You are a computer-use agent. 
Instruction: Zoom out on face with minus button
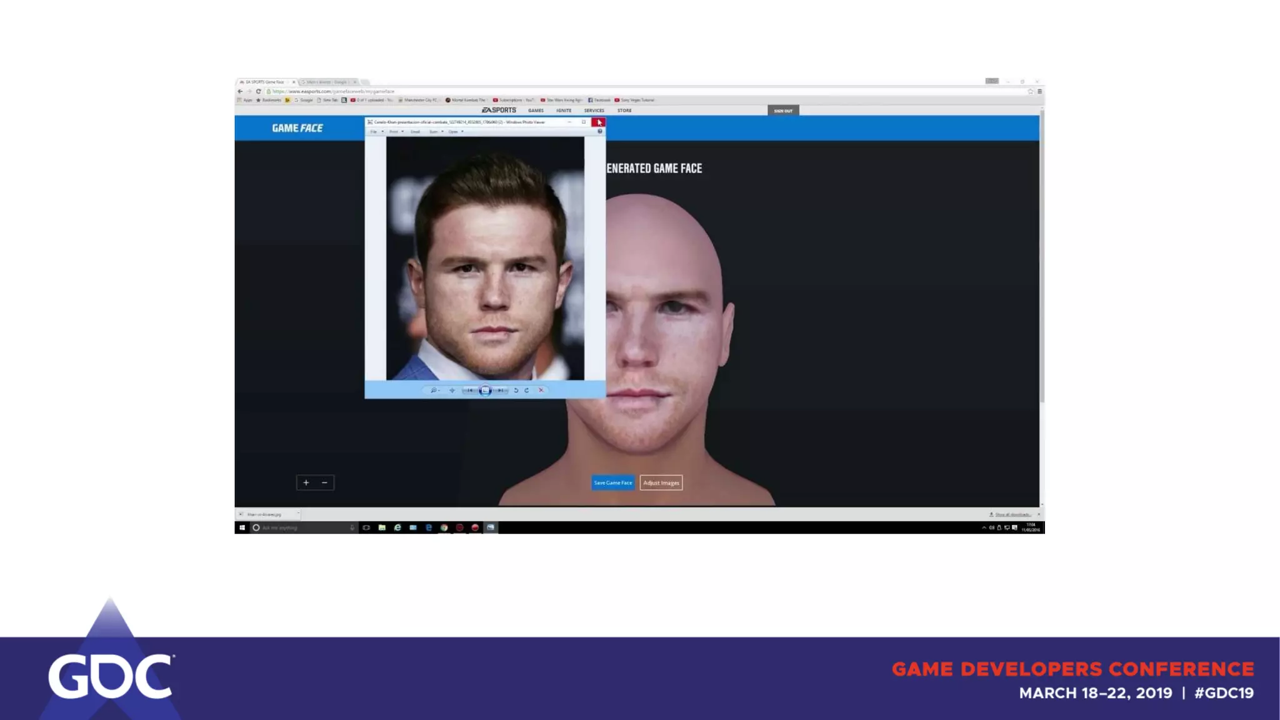(324, 482)
